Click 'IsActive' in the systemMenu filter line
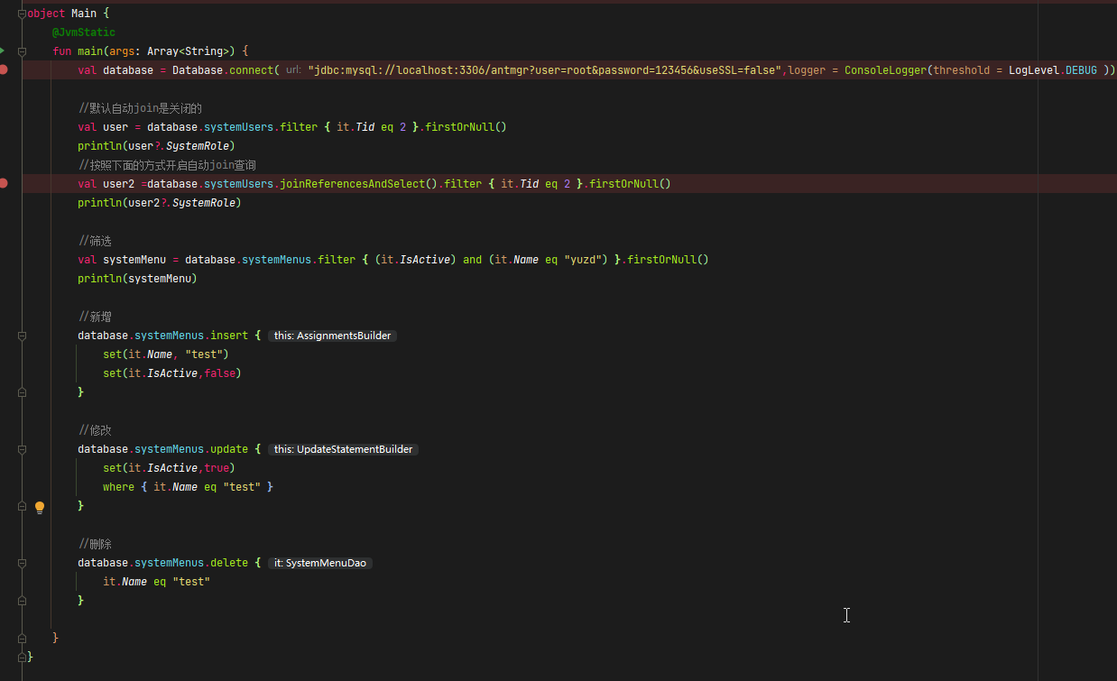This screenshot has height=681, width=1117. 425,260
